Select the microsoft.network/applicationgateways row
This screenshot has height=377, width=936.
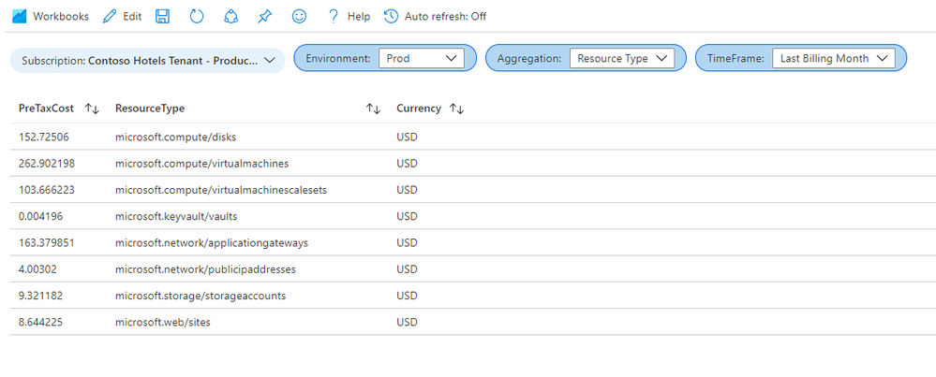pos(473,243)
